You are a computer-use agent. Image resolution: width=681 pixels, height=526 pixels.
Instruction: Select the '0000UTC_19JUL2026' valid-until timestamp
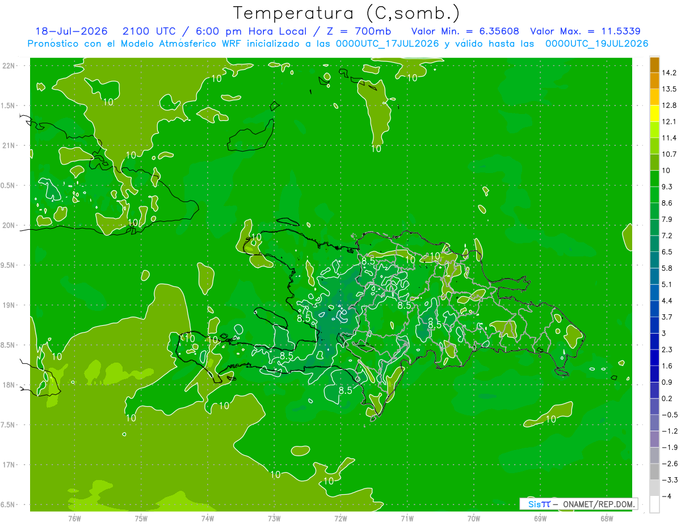pyautogui.click(x=596, y=44)
